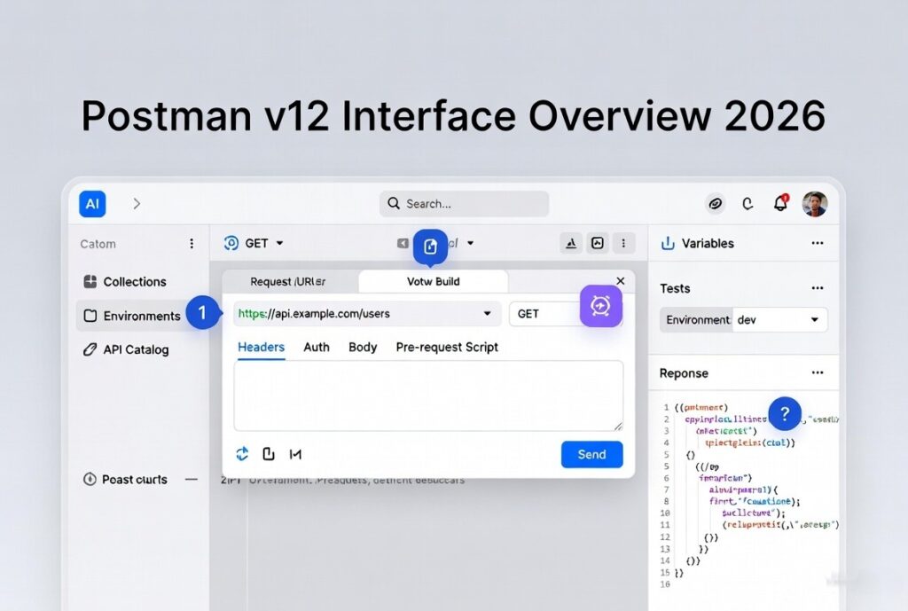
Task: Click the blue document icon in the toolbar
Action: point(430,247)
